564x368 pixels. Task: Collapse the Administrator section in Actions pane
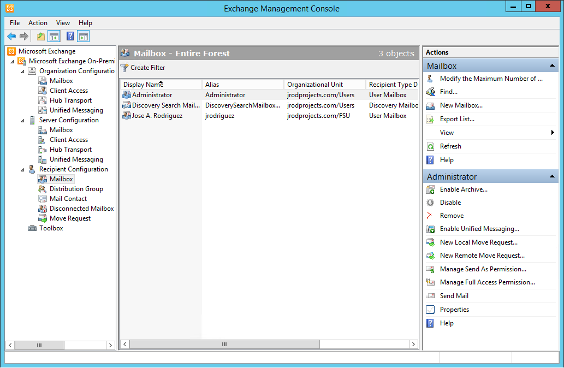click(x=552, y=176)
